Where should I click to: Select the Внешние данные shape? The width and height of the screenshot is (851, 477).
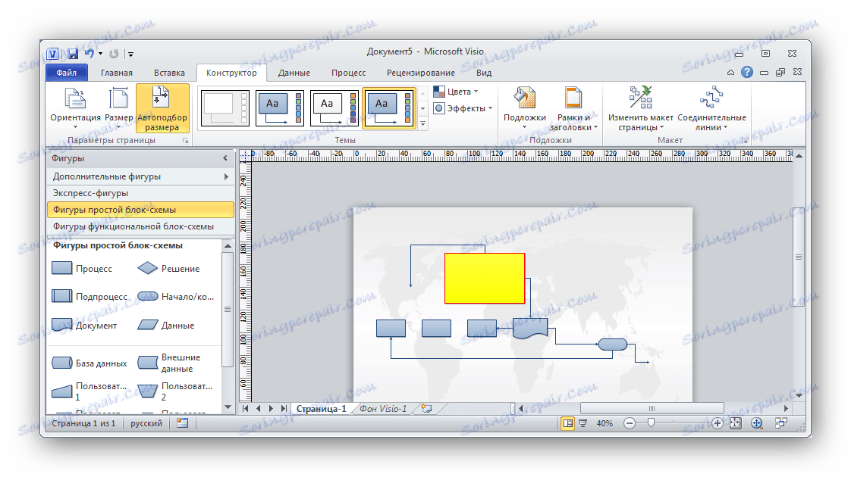tap(169, 363)
